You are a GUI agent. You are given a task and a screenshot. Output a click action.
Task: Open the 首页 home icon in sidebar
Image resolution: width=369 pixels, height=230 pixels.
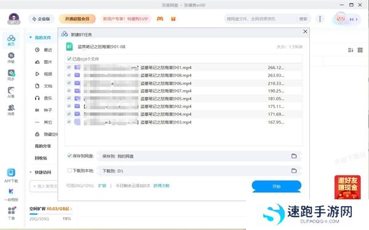click(x=11, y=40)
